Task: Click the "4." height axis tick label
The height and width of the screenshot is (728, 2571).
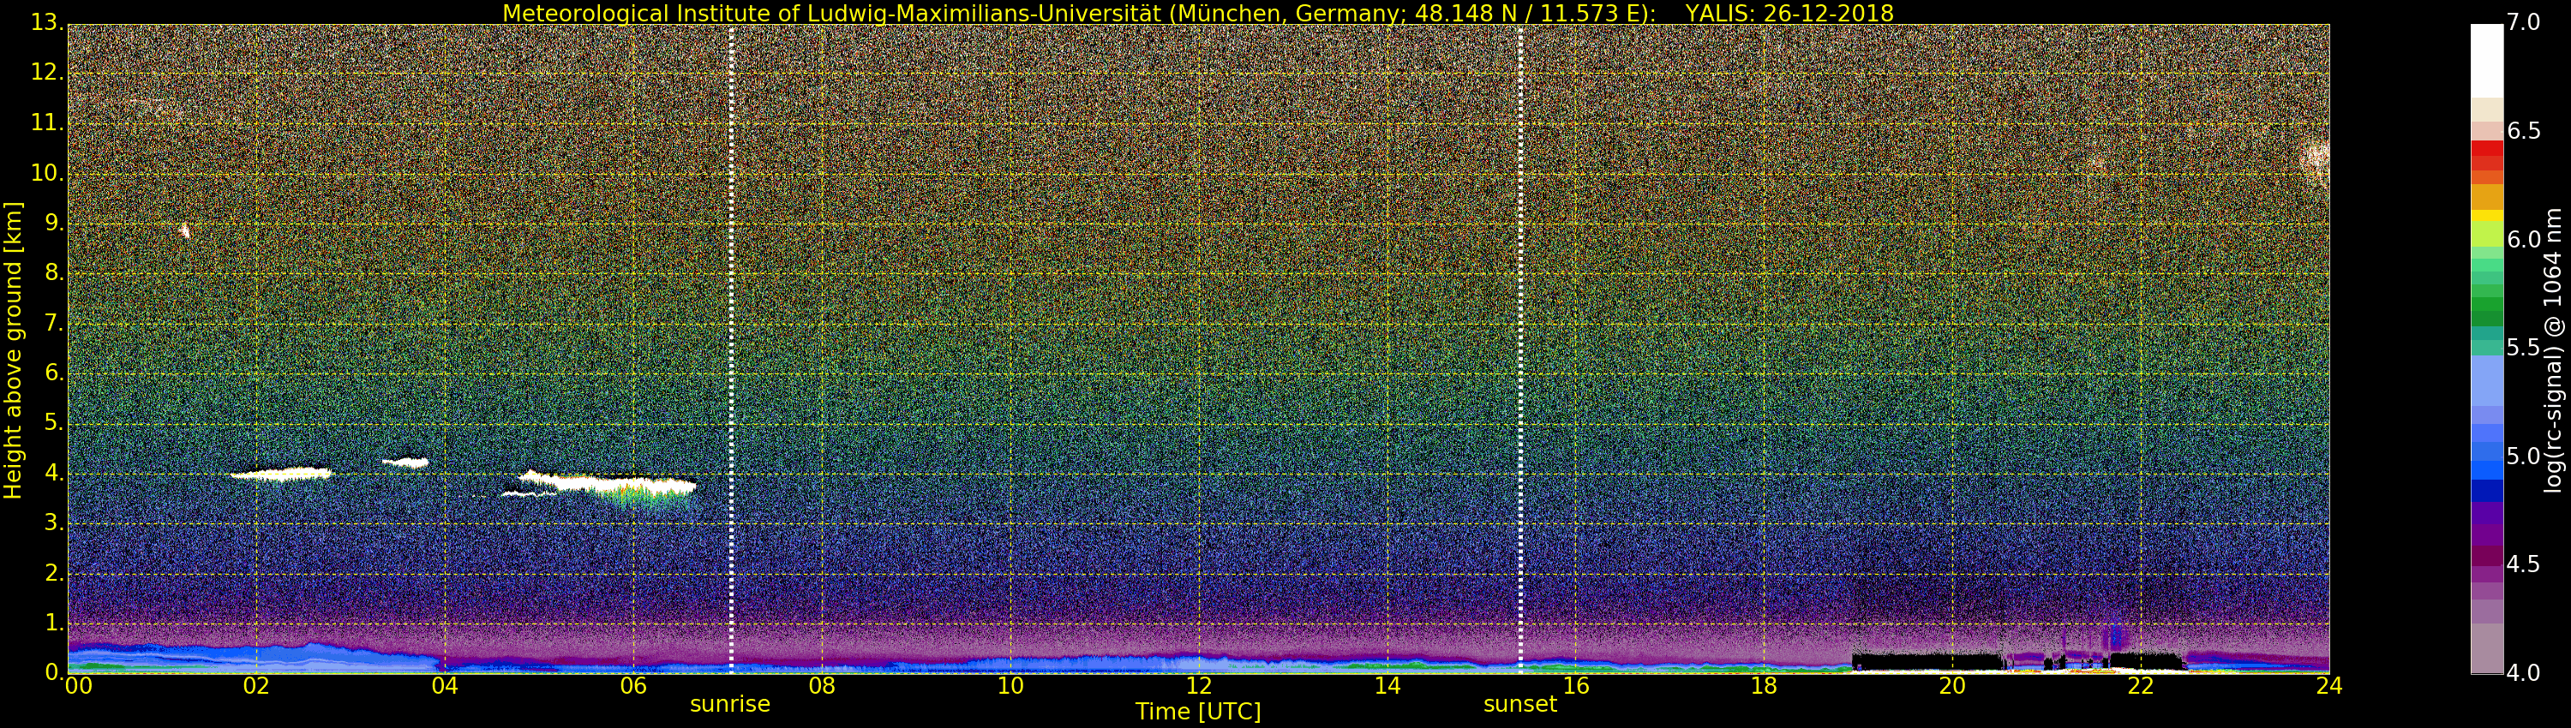Action: (54, 473)
